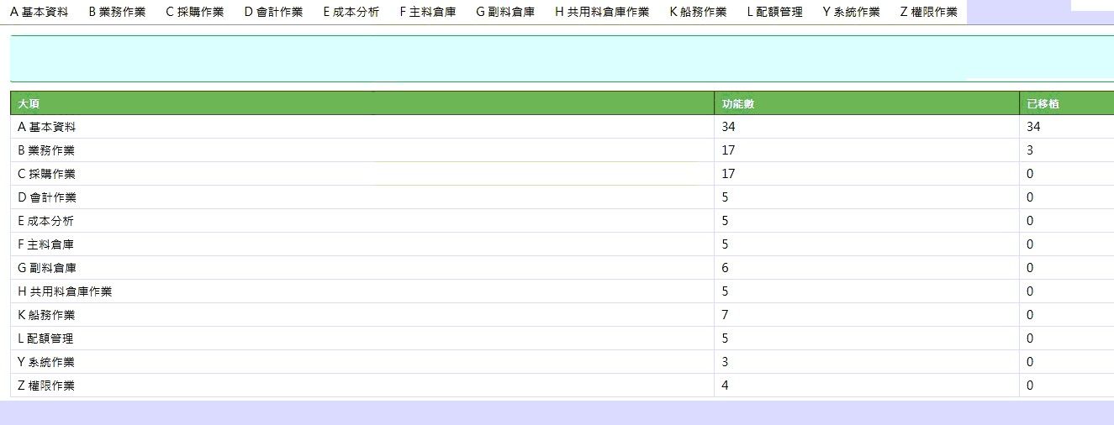Image resolution: width=1114 pixels, height=425 pixels.
Task: Select the Z 權限作業 cell in the table
Action: coord(362,386)
